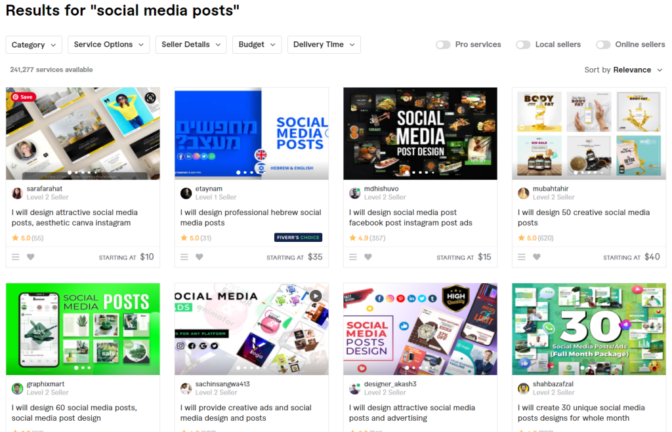This screenshot has width=672, height=432.
Task: Open Budget filter menu
Action: tap(257, 45)
